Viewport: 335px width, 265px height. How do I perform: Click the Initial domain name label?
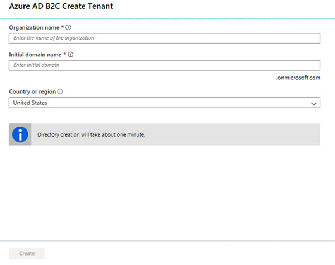(x=36, y=55)
